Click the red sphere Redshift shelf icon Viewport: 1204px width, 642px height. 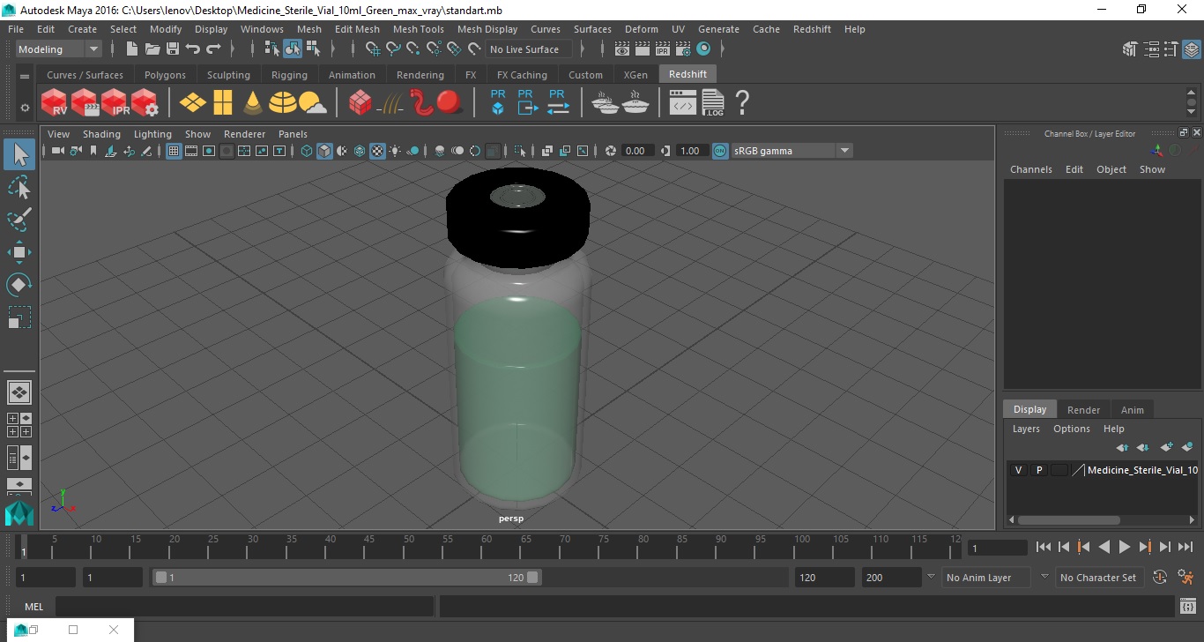pyautogui.click(x=450, y=103)
